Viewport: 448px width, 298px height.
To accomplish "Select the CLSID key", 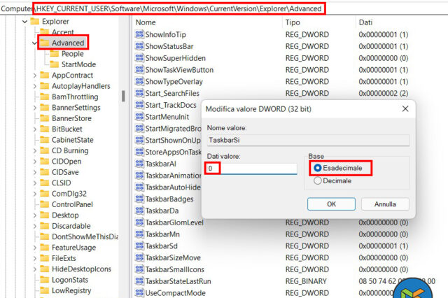I will pos(61,183).
